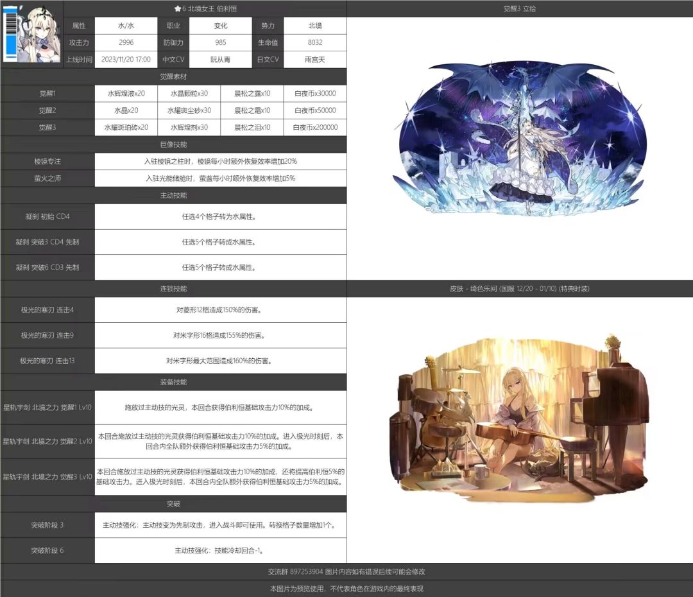The width and height of the screenshot is (693, 597).
Task: Click the cost cell 白夜币x200000
Action: (x=315, y=127)
